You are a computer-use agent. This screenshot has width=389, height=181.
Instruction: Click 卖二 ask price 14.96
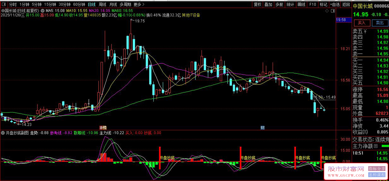pos(382,48)
